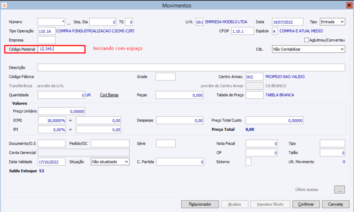Select the U.N. code field

click(x=200, y=22)
